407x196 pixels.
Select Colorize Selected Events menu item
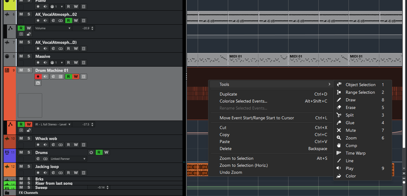[271, 101]
